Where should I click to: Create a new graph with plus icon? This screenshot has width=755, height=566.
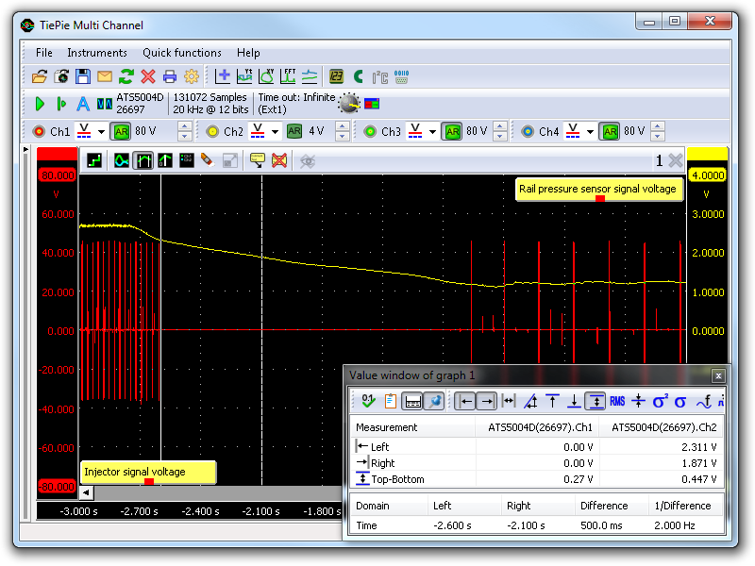[x=223, y=76]
